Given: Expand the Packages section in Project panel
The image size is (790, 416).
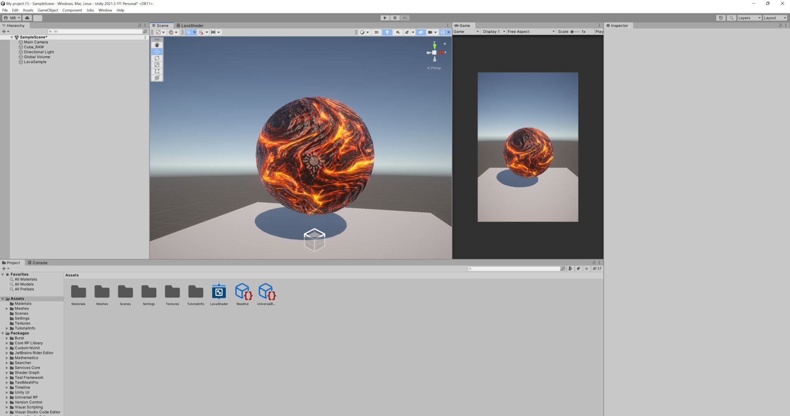Looking at the screenshot, I should (3, 333).
